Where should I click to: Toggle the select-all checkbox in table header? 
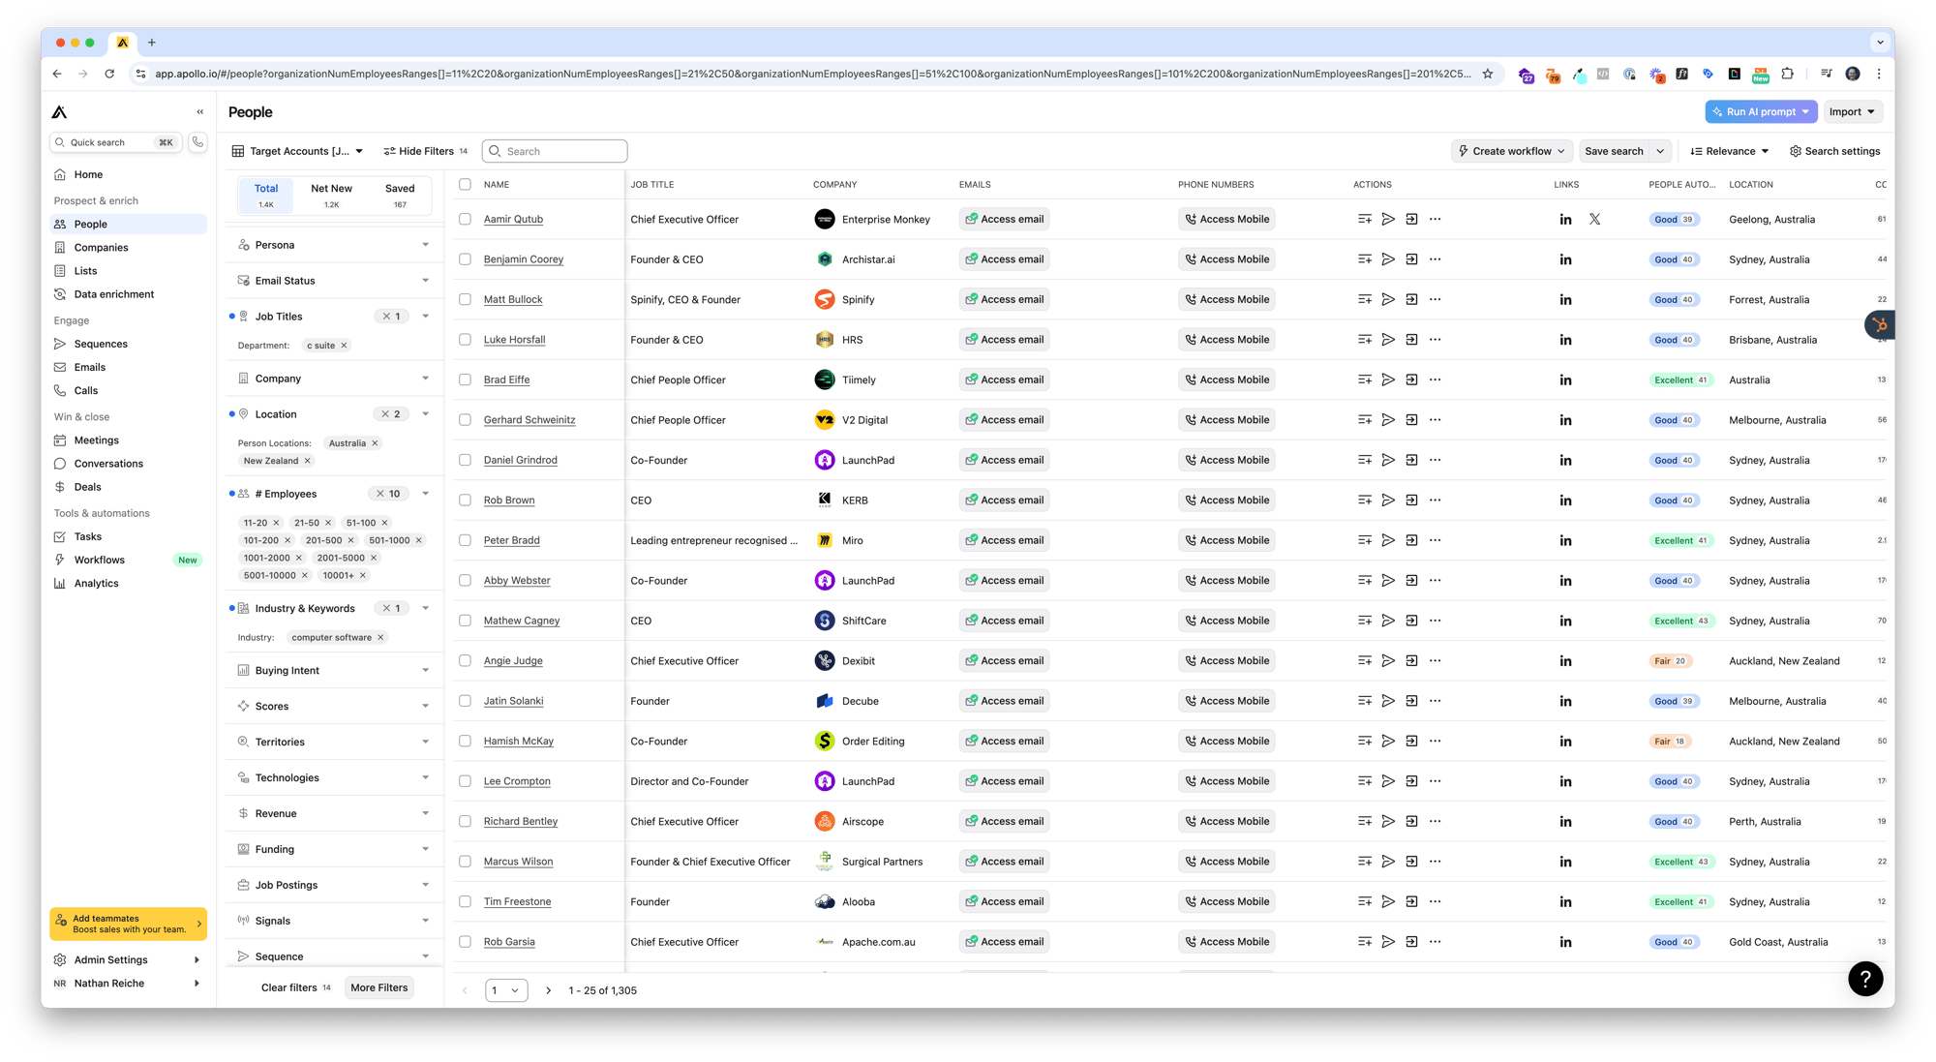coord(466,184)
